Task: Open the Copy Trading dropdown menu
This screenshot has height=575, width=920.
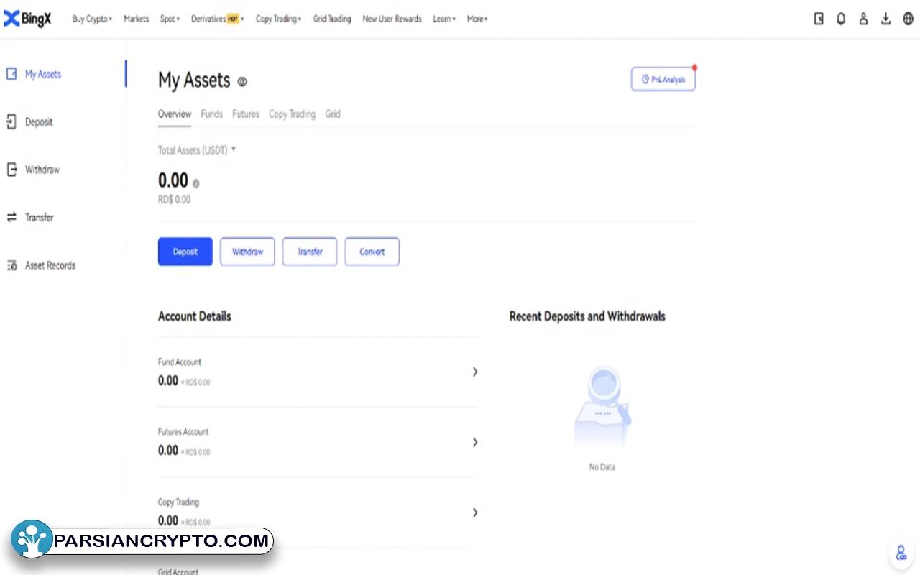Action: (278, 19)
